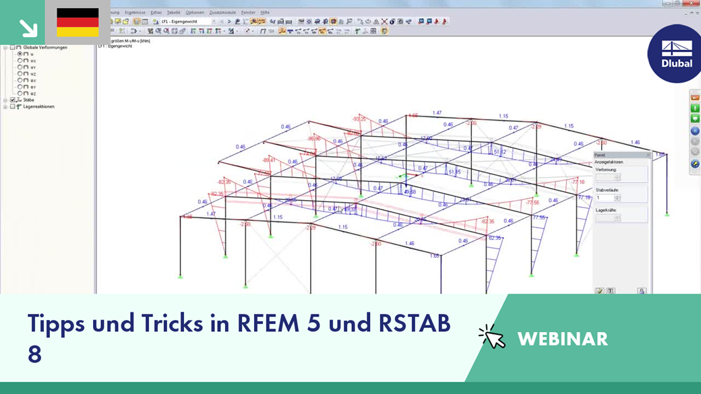Click the rightmost button under the Panel
701x394 pixels.
pyautogui.click(x=642, y=291)
